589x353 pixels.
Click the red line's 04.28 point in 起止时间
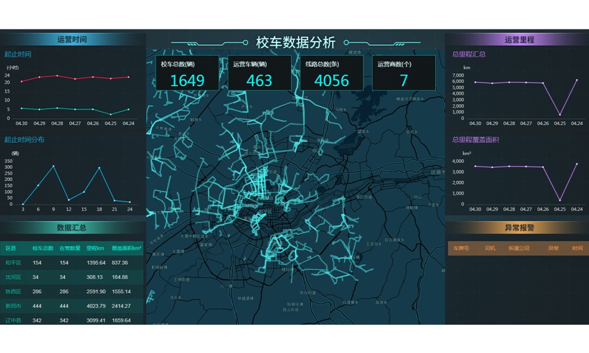(57, 75)
